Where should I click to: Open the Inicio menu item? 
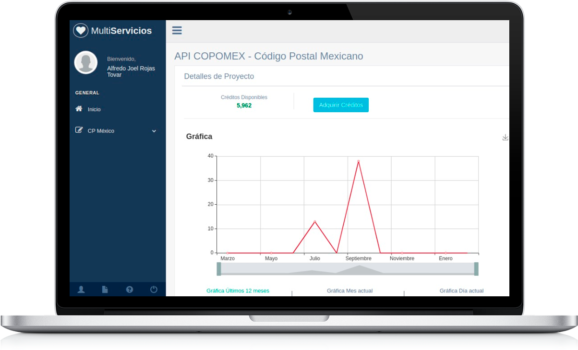point(94,109)
